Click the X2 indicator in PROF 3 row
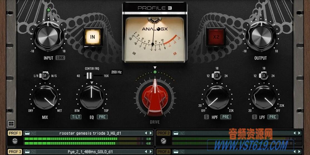The image size is (310, 155). coord(33,152)
